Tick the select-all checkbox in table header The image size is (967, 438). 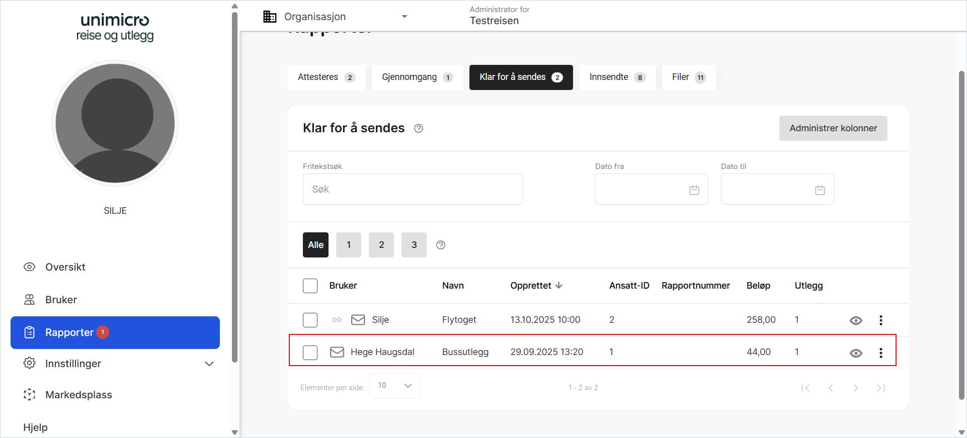tap(310, 286)
